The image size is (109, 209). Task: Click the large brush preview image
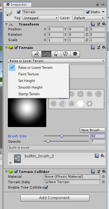[27, 113]
